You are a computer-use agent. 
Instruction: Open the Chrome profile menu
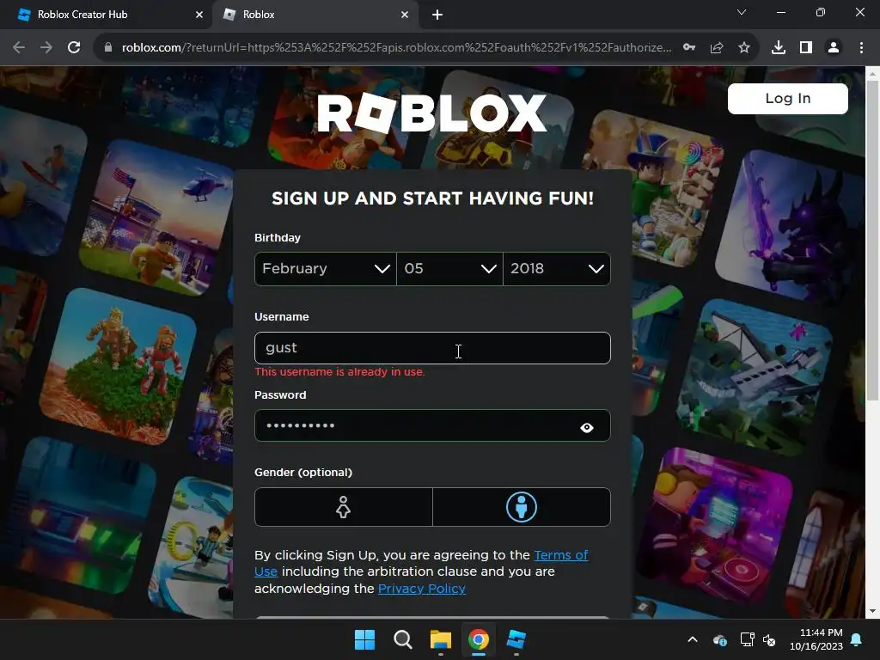834,48
